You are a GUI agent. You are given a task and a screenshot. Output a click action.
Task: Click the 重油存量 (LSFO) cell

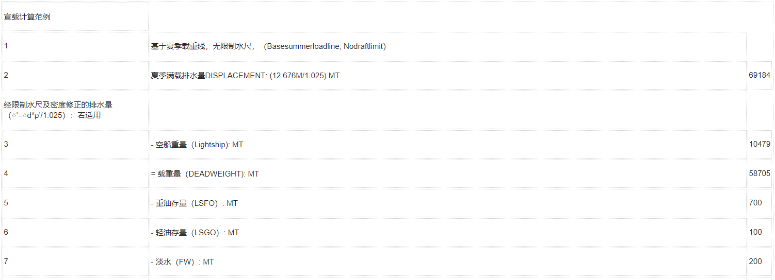coord(448,203)
